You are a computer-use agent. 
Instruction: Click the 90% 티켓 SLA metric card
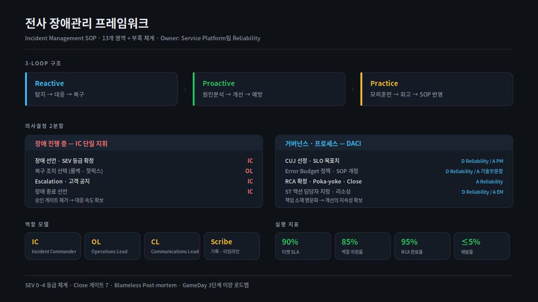[x=303, y=246]
